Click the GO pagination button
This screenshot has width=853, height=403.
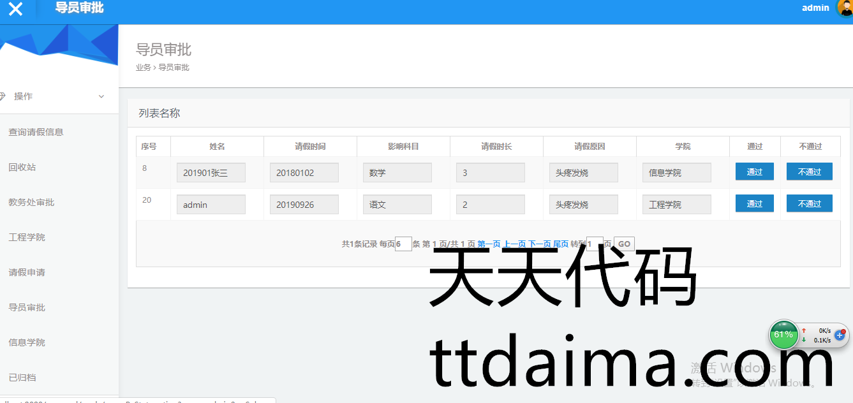point(624,244)
